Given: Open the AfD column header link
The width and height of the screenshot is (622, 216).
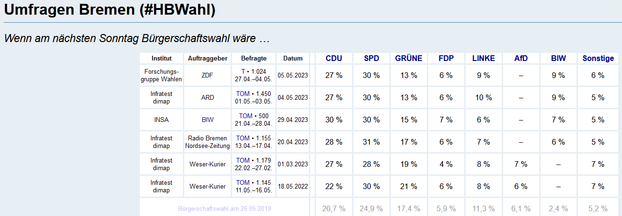Looking at the screenshot, I should [x=521, y=59].
